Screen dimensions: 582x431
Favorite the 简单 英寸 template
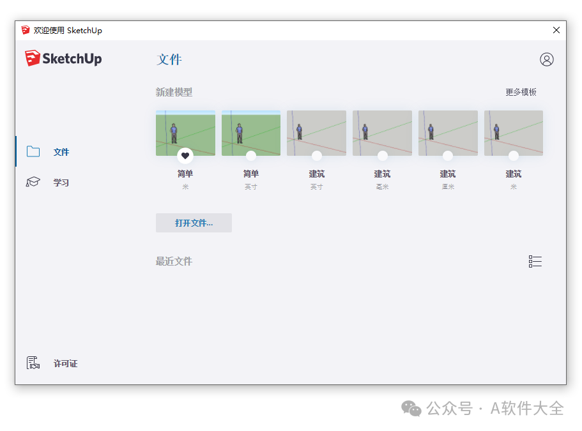(251, 156)
